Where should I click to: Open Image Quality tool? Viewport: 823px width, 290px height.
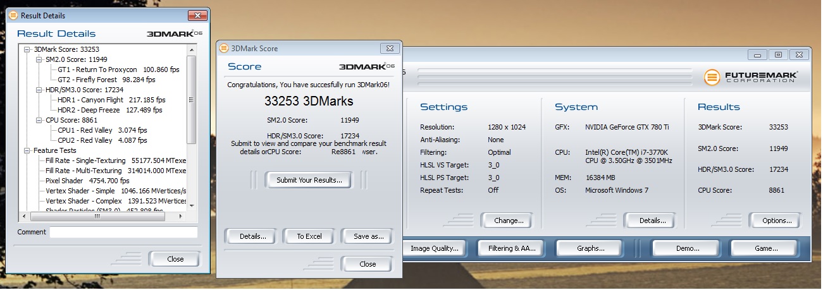pyautogui.click(x=434, y=248)
